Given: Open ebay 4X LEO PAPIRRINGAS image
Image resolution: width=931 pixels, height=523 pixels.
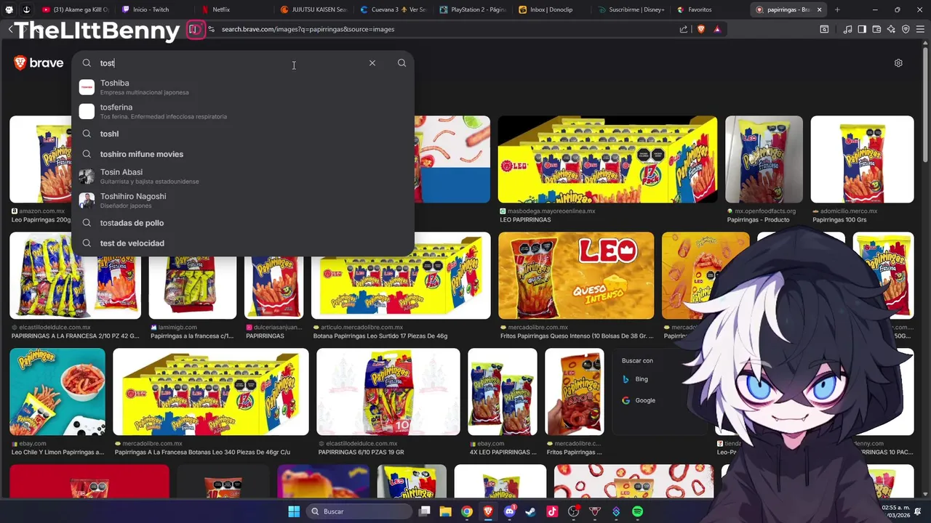Looking at the screenshot, I should [503, 392].
